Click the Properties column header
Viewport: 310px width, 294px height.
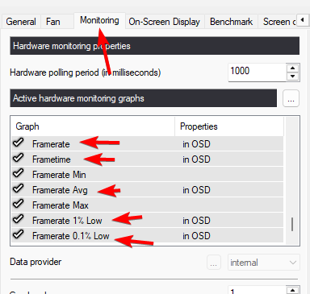[229, 126]
